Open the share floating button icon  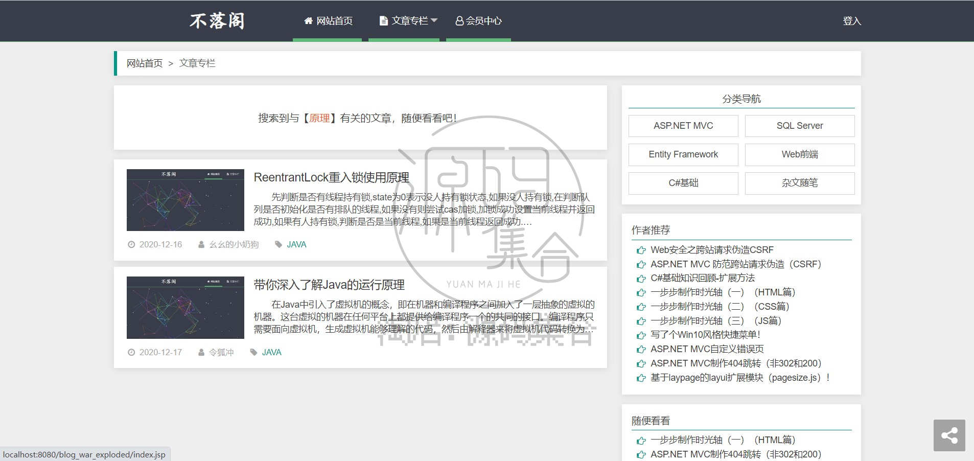(x=949, y=435)
